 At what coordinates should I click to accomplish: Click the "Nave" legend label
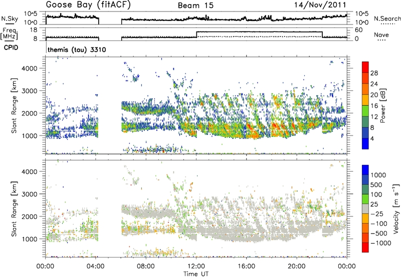pyautogui.click(x=381, y=34)
